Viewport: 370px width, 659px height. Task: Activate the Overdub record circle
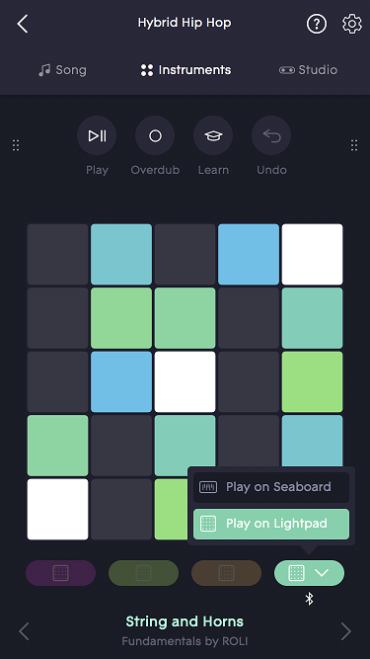(155, 135)
